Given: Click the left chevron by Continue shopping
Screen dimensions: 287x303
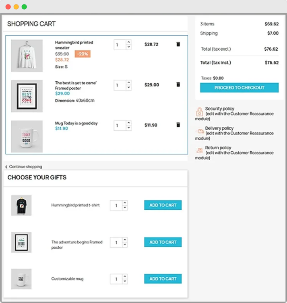Looking at the screenshot, I should pyautogui.click(x=6, y=167).
